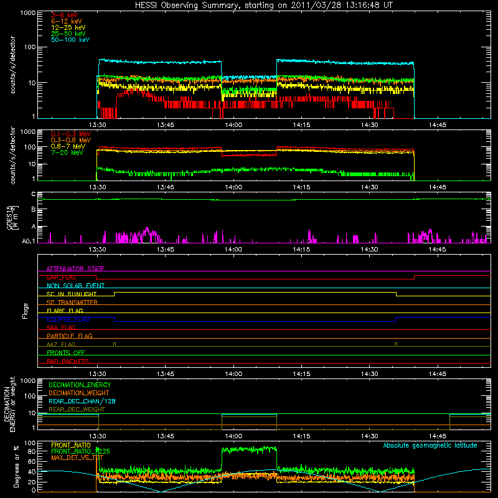This screenshot has height=498, width=498.
Task: Click the DECIMATION_ENERGY legend entry
Action: [x=80, y=385]
